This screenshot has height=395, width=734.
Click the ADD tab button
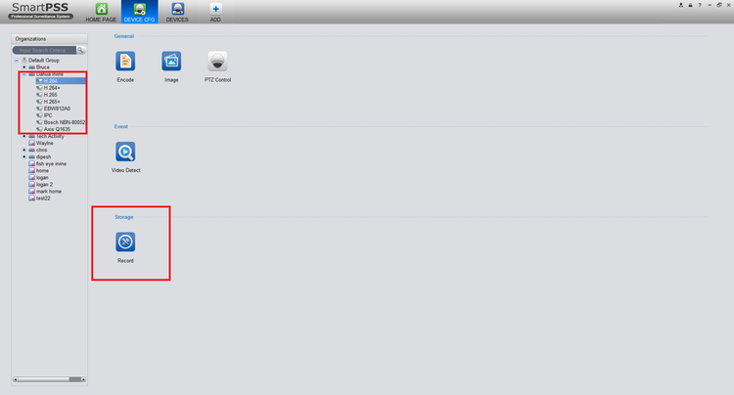(215, 12)
